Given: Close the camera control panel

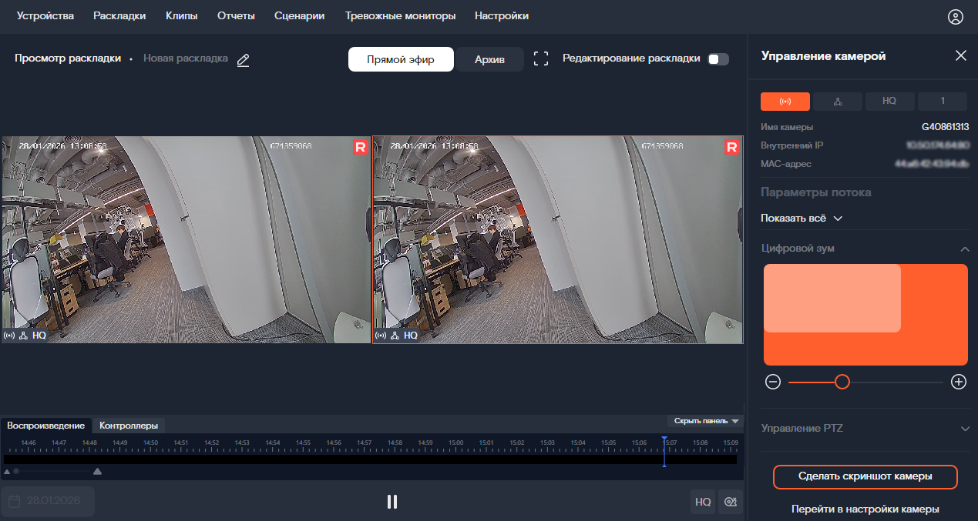Looking at the screenshot, I should click(x=960, y=55).
